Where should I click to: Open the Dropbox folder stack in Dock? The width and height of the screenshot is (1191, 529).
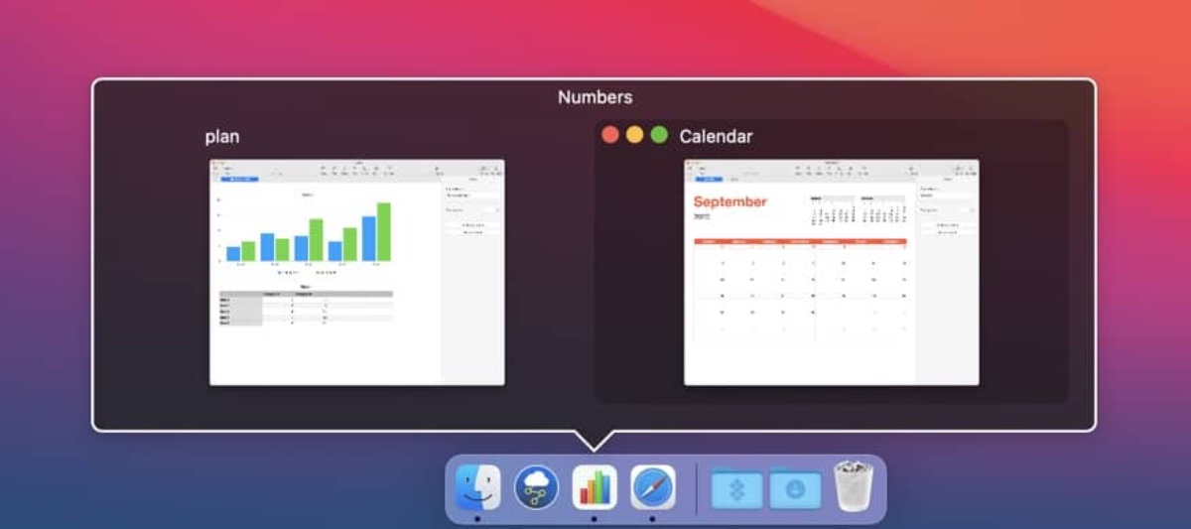(x=737, y=488)
